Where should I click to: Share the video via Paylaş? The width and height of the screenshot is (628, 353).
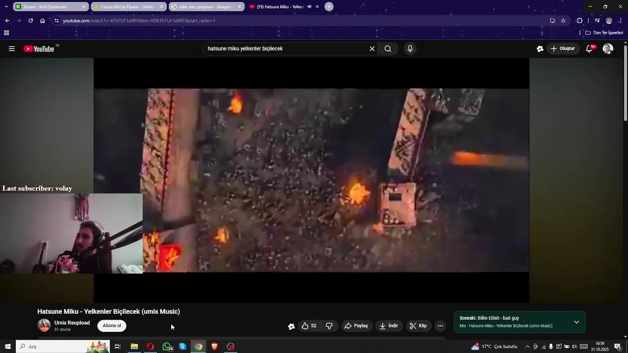coord(356,326)
